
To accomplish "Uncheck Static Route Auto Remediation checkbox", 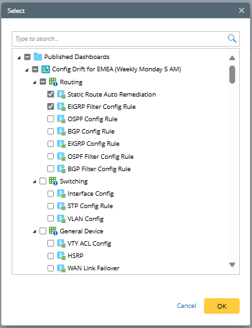I will (51, 94).
